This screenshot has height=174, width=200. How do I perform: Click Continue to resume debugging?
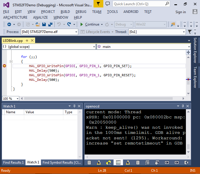point(90,24)
